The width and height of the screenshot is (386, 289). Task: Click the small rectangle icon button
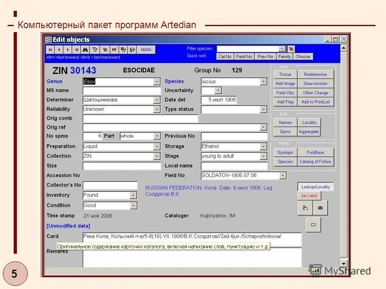(313, 225)
